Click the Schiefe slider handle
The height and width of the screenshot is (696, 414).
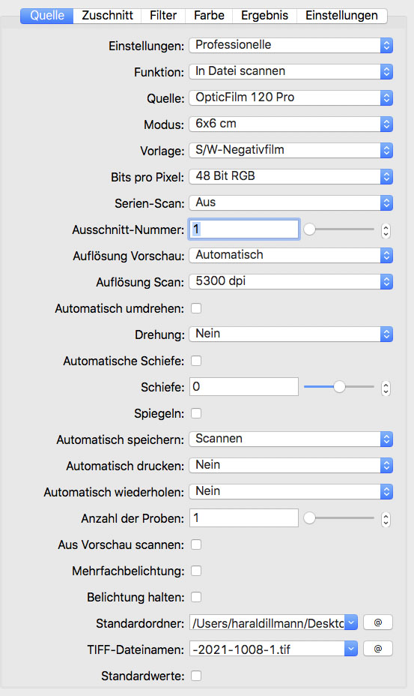[339, 386]
